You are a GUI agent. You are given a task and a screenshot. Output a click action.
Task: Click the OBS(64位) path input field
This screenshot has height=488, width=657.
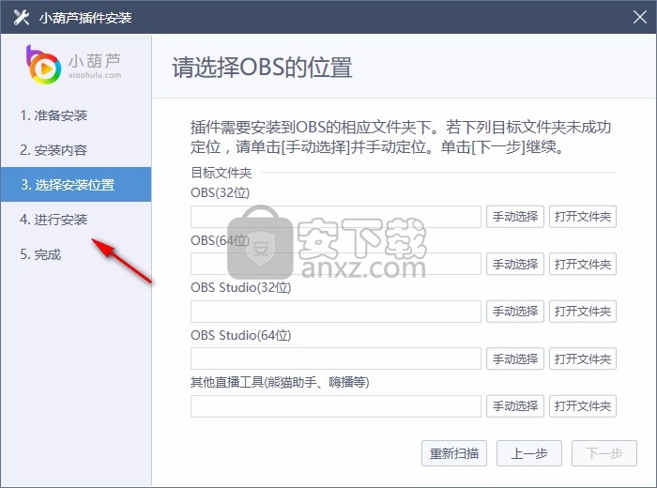pos(336,264)
